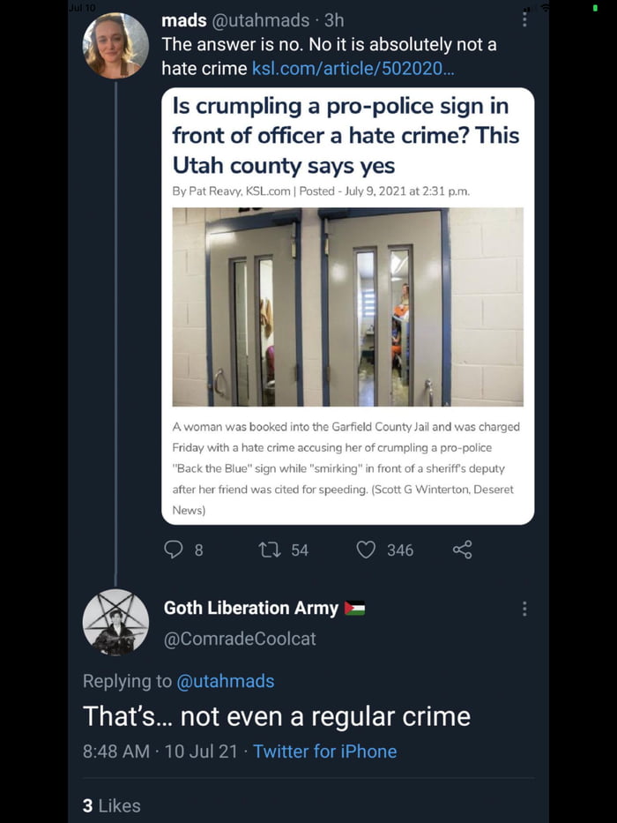617x823 pixels.
Task: Like the tweet with heart icon
Action: coord(366,550)
